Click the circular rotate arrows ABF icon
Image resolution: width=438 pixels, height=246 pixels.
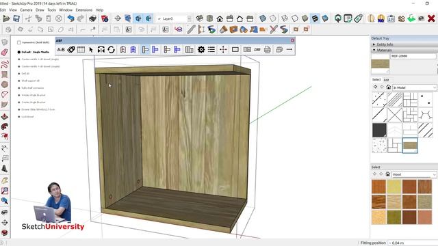pos(111,50)
